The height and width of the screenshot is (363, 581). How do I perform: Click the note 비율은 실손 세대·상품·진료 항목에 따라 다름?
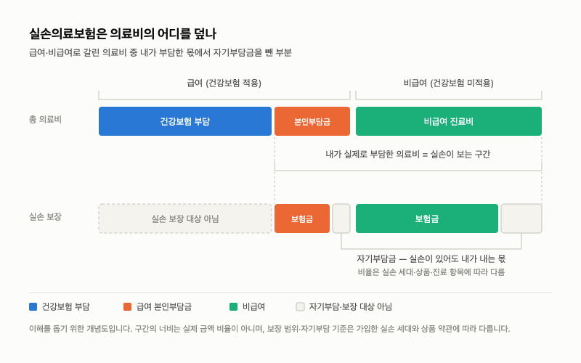click(x=431, y=272)
